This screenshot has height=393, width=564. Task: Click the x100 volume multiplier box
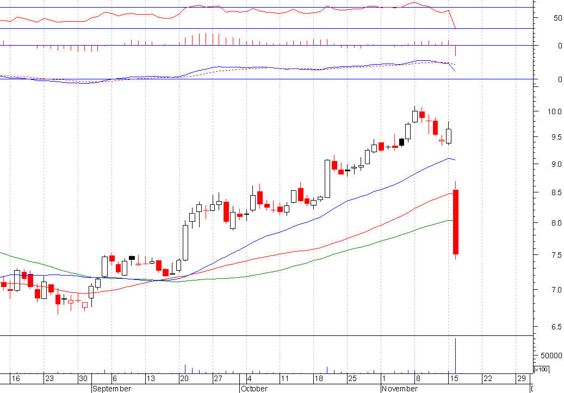[x=541, y=370]
